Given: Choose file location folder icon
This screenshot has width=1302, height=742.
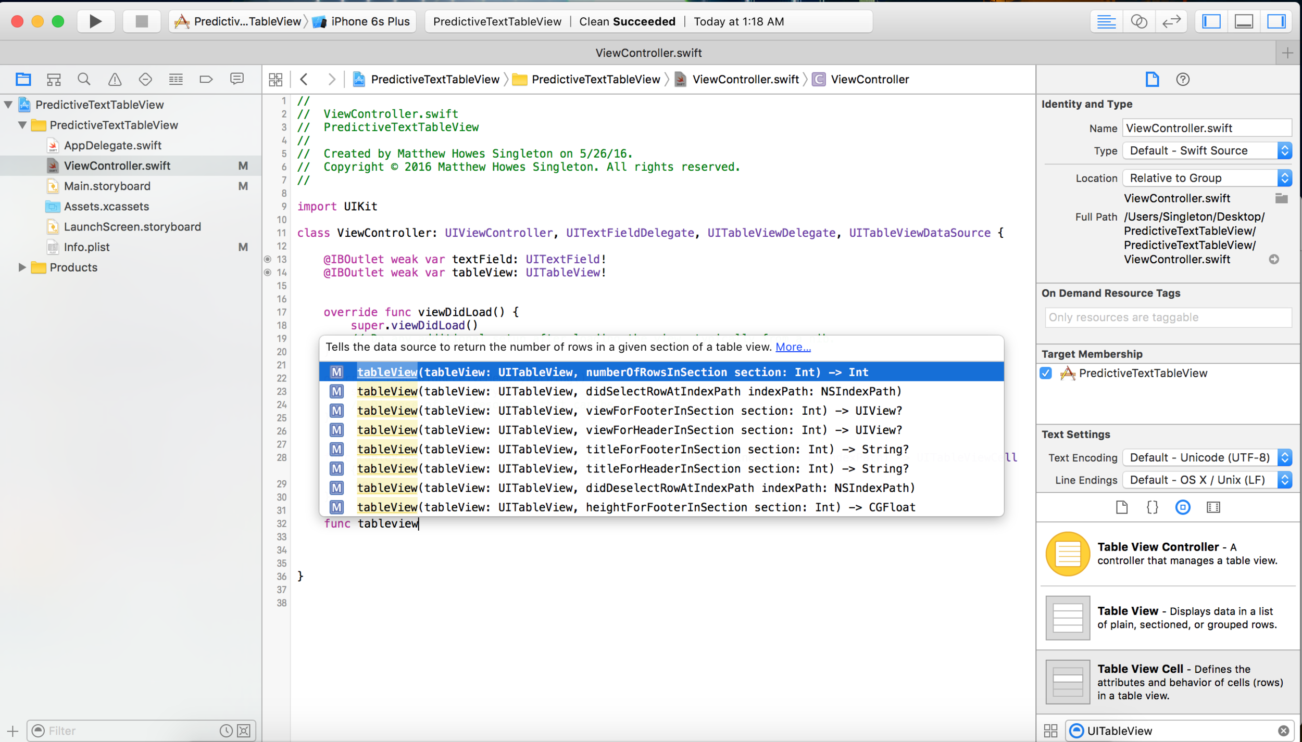Looking at the screenshot, I should coord(1281,198).
